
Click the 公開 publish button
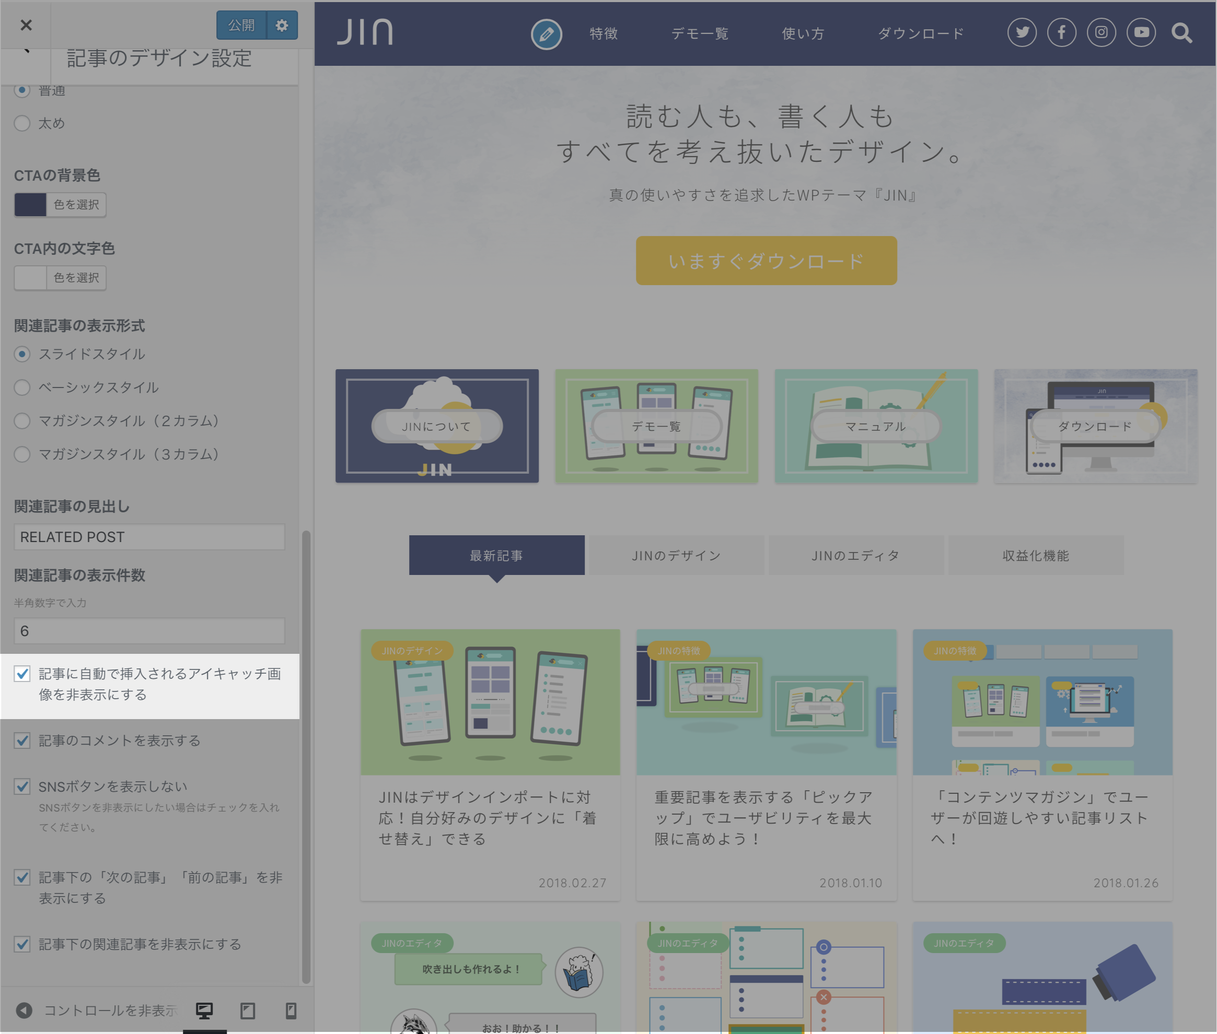241,25
